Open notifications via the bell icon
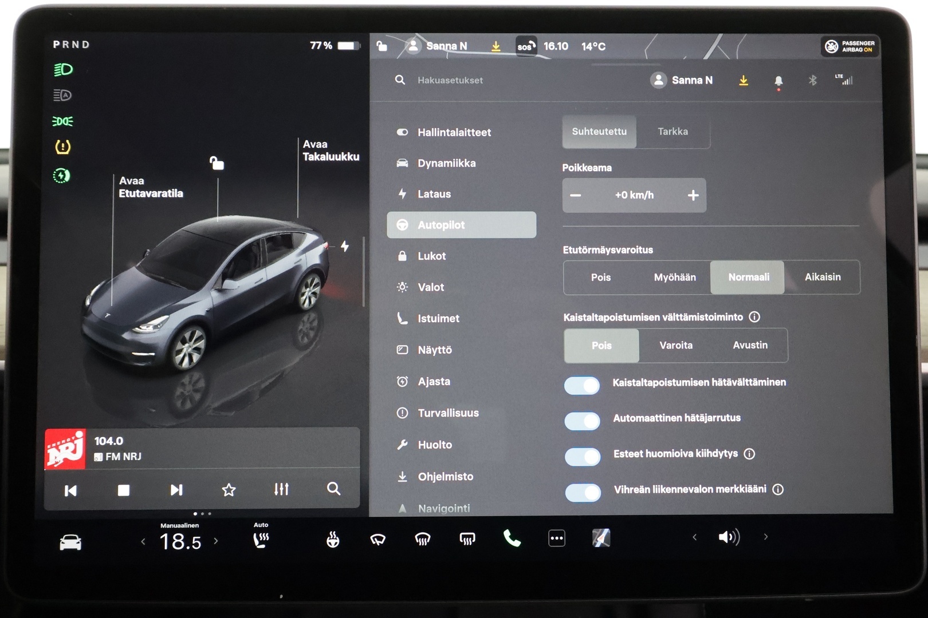This screenshot has height=618, width=928. click(x=778, y=80)
